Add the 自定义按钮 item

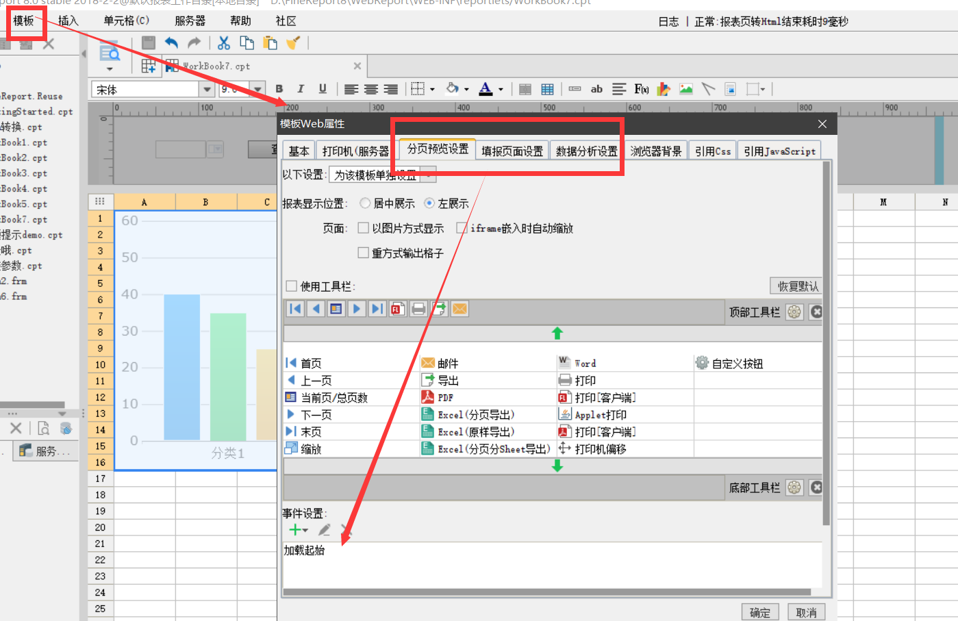tap(729, 364)
